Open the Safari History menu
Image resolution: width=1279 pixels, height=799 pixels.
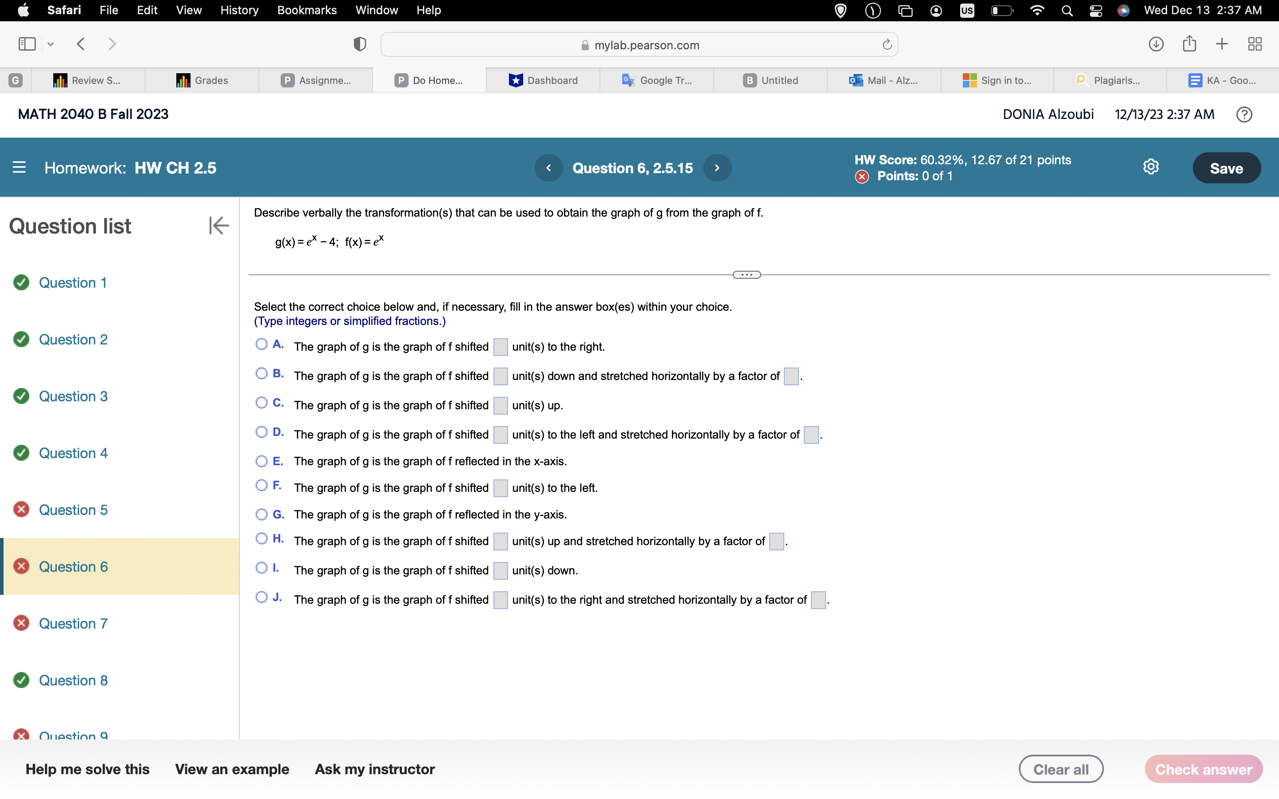(239, 10)
